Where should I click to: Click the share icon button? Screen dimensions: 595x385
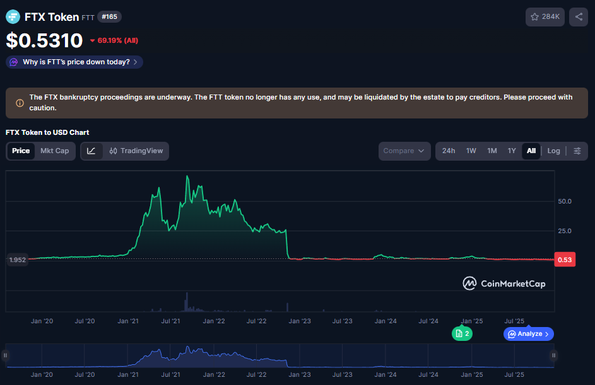coord(578,17)
